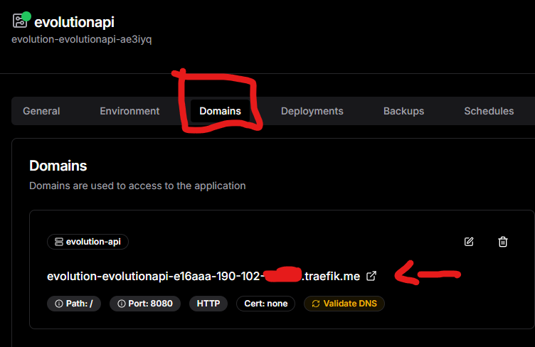535x347 pixels.
Task: Switch to the General tab
Action: (x=41, y=111)
